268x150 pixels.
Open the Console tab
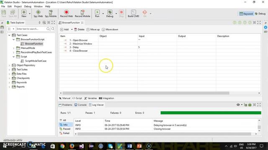[x=80, y=105]
